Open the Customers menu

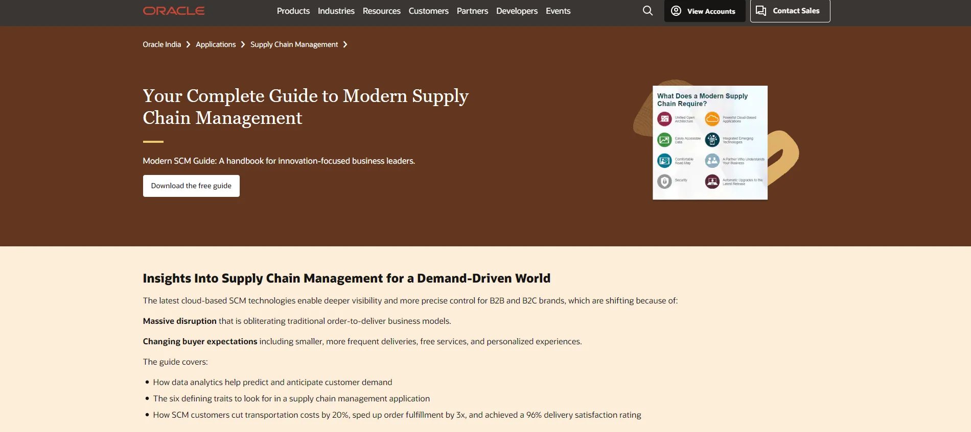click(429, 11)
